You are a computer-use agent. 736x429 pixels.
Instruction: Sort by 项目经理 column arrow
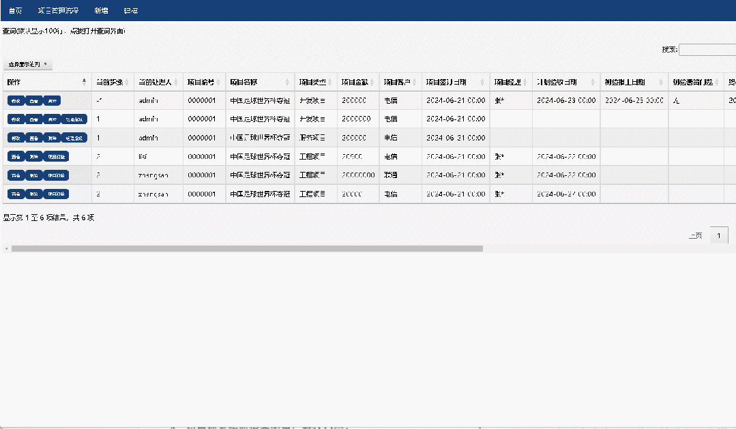pyautogui.click(x=525, y=82)
